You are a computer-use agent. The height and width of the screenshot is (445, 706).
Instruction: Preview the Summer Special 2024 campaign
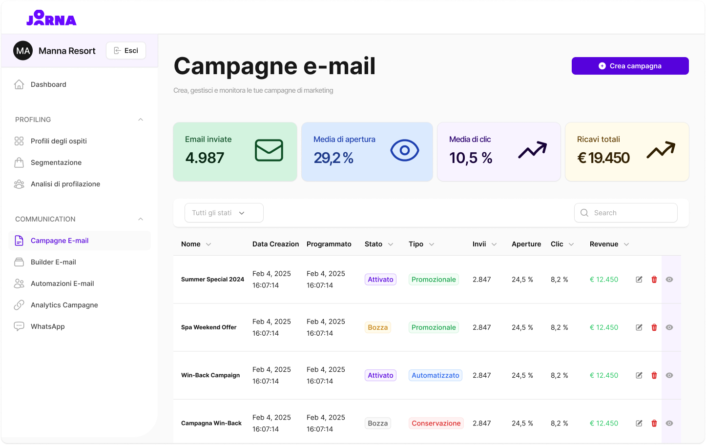tap(669, 279)
